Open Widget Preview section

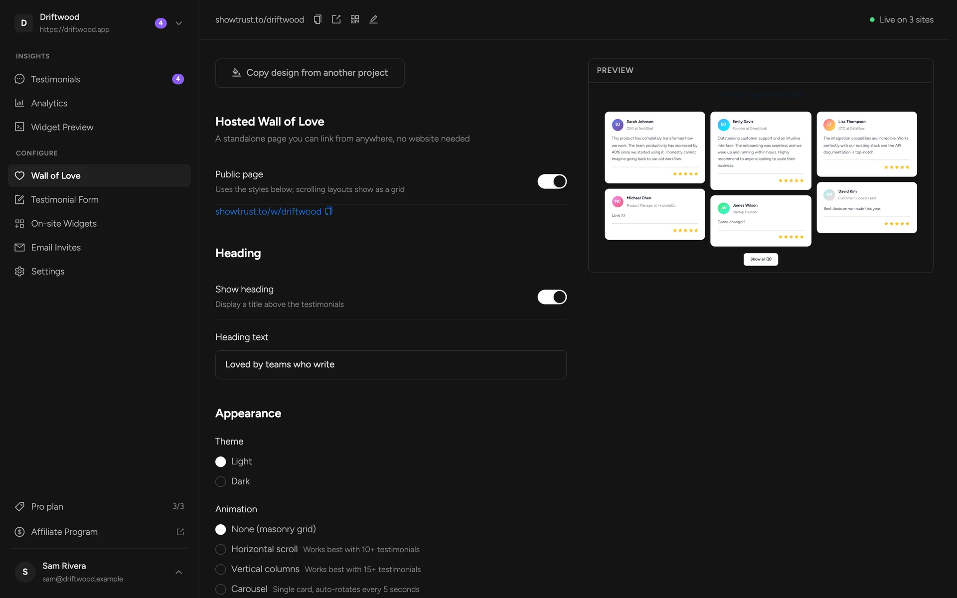coord(99,127)
